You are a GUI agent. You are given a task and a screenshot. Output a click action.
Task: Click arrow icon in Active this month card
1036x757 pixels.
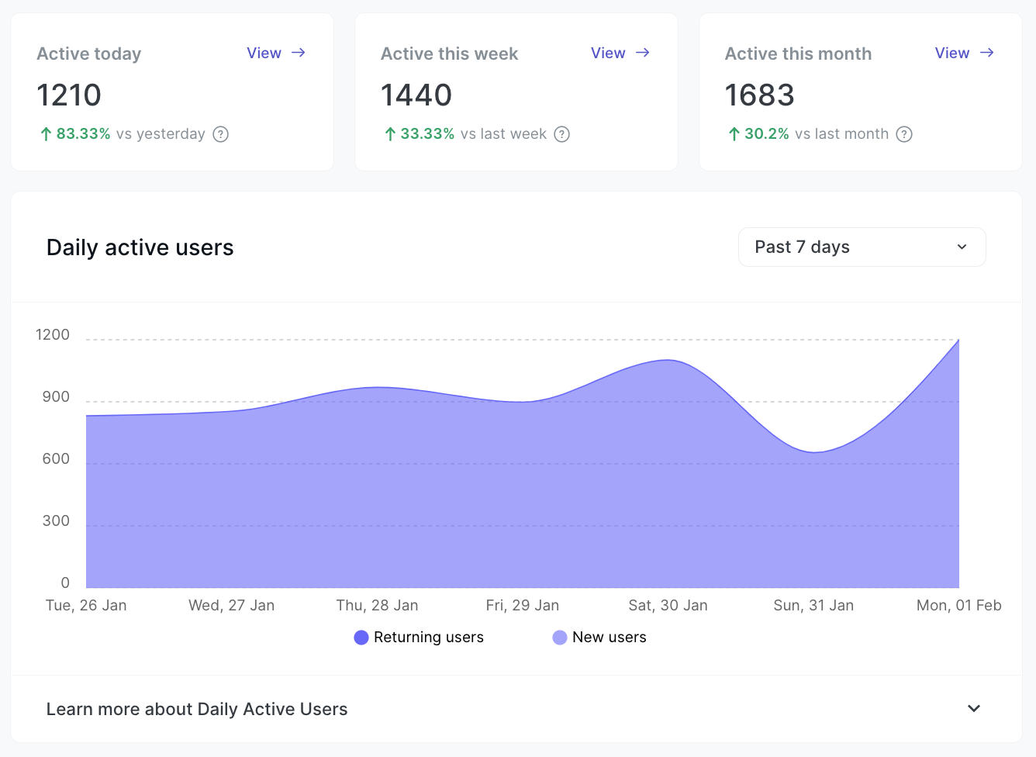point(987,53)
